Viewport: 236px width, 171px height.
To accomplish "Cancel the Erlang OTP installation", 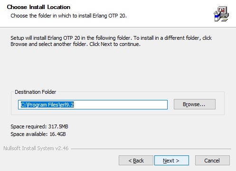I will tap(212, 161).
